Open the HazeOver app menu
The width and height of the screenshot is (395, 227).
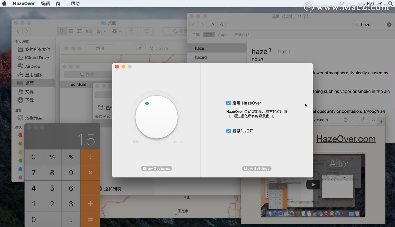[24, 3]
